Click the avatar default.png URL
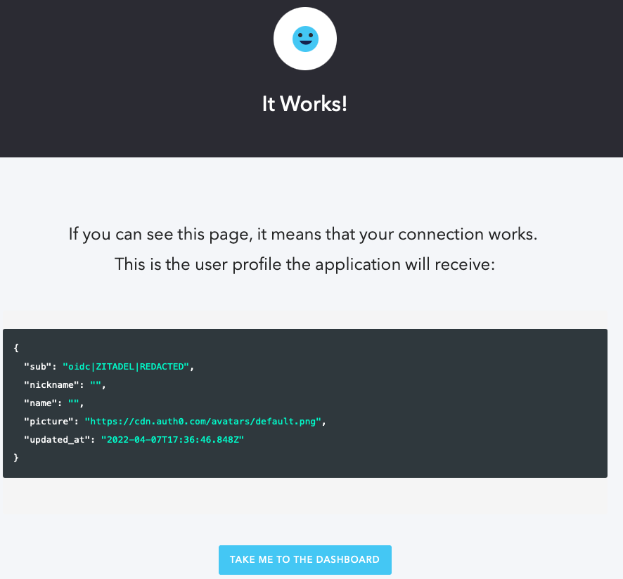This screenshot has width=623, height=579. coord(203,421)
